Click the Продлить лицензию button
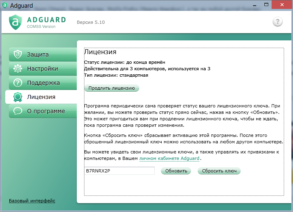293x212 pixels. [112, 88]
